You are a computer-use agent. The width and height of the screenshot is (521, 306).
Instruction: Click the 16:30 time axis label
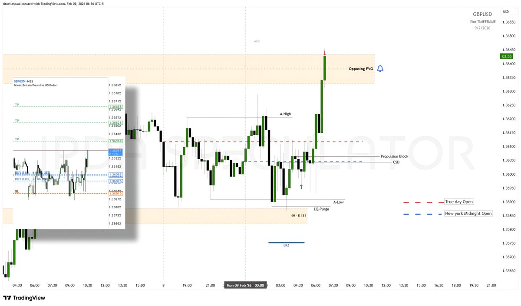(x=439, y=286)
